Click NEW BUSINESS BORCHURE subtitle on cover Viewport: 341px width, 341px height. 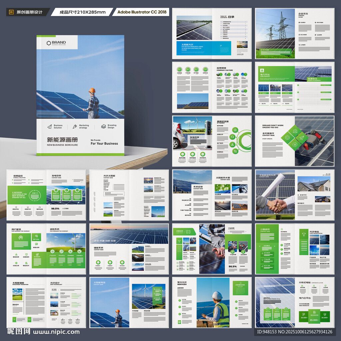(x=62, y=145)
